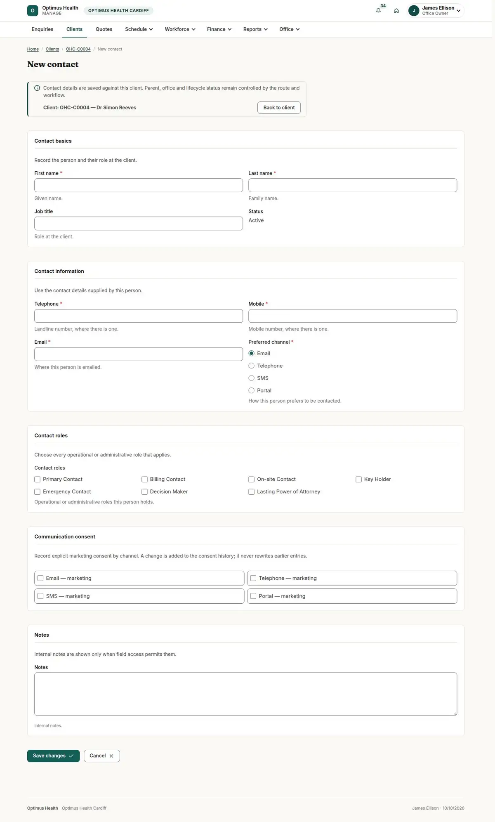The image size is (495, 822).
Task: Click the Optimus Health logo icon
Action: point(33,11)
